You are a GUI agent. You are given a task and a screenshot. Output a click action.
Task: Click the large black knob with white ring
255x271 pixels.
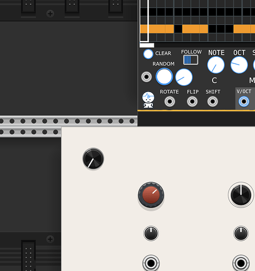click(x=241, y=195)
